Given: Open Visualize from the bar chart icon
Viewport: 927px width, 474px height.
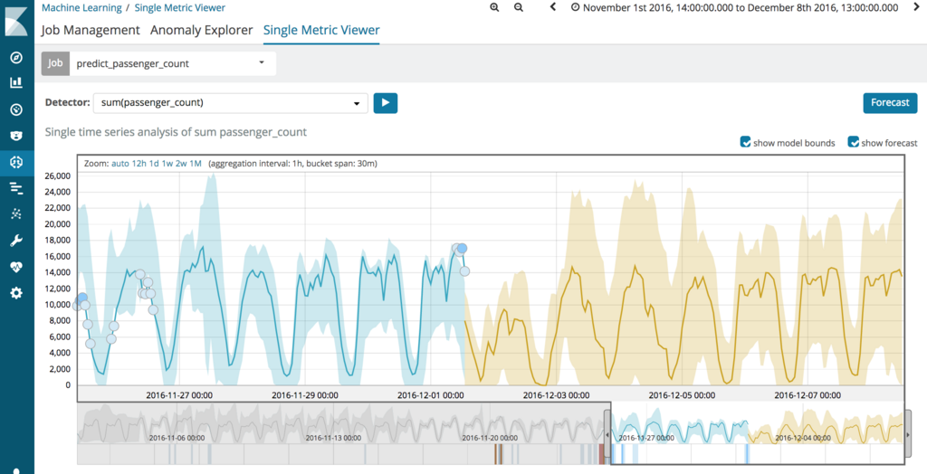Looking at the screenshot, I should pos(16,82).
